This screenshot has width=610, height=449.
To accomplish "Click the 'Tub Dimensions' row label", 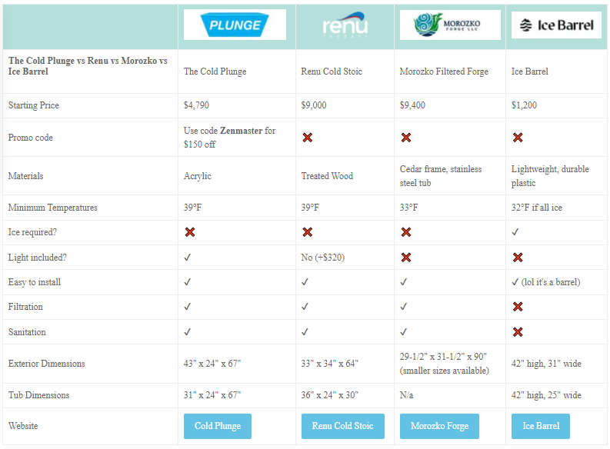I will point(39,395).
